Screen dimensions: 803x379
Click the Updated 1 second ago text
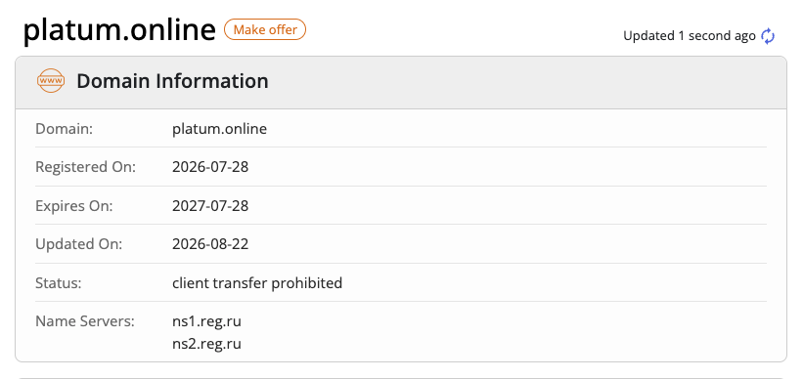pos(690,36)
